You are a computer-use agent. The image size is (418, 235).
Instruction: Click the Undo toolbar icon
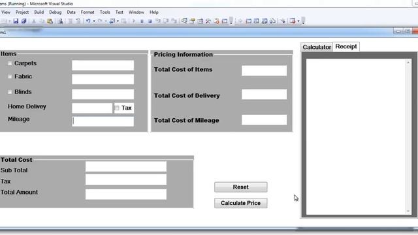click(x=88, y=21)
